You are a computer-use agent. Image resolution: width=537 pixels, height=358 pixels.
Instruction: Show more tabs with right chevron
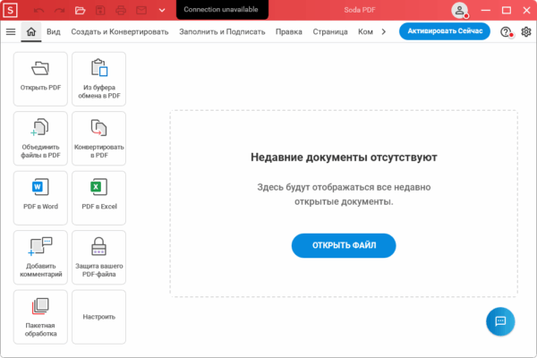384,32
